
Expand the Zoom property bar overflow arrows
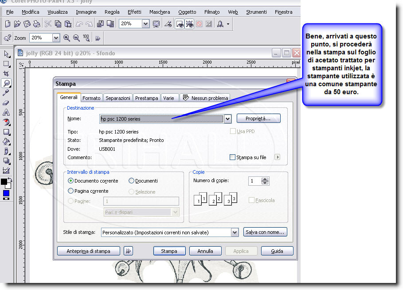tap(98, 38)
